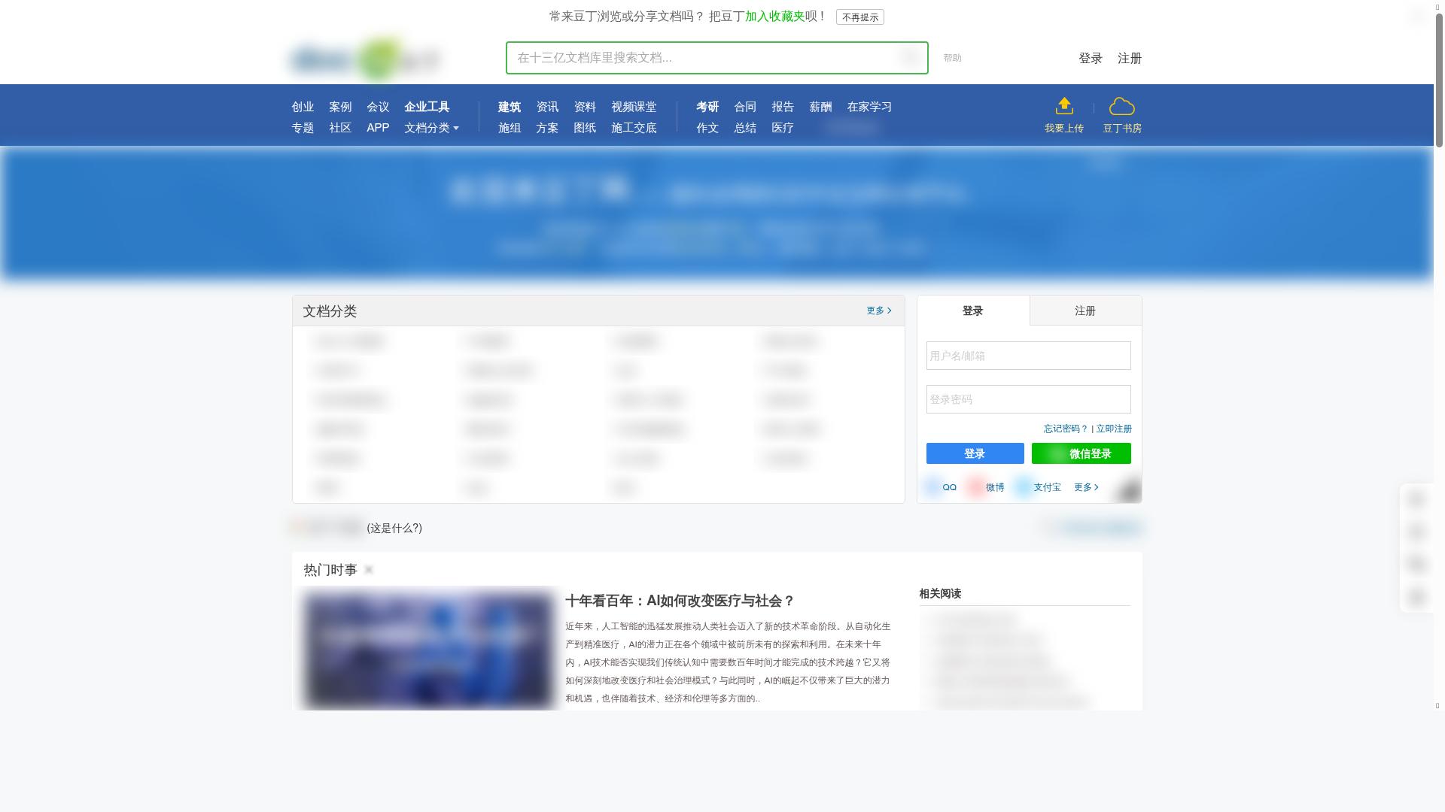This screenshot has width=1445, height=812.
Task: Expand the 文档分类 dropdown in navigation
Action: (431, 128)
